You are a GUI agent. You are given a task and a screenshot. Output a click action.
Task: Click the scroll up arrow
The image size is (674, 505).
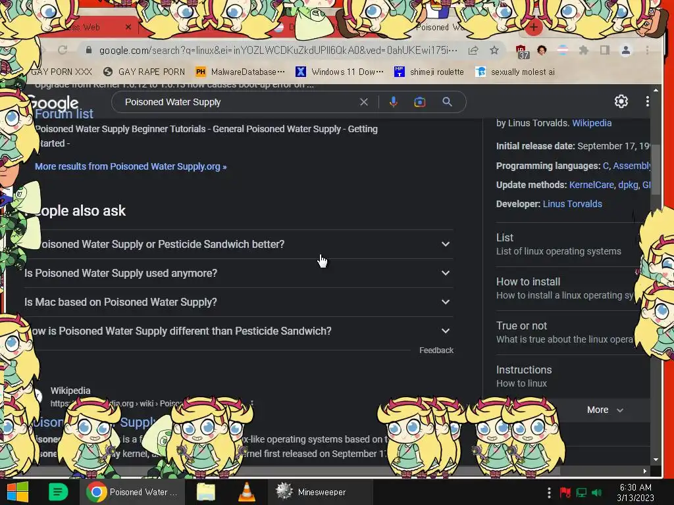[x=656, y=90]
